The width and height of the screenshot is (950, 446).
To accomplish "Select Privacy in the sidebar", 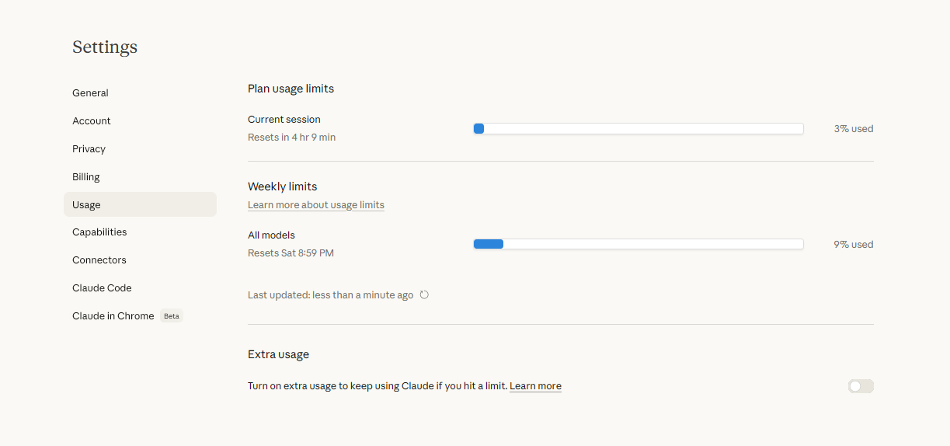I will click(x=89, y=149).
